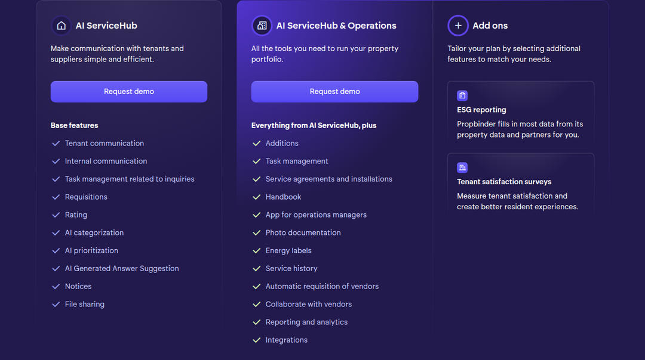Click the 'File sharing' feature text
The height and width of the screenshot is (360, 645).
85,304
